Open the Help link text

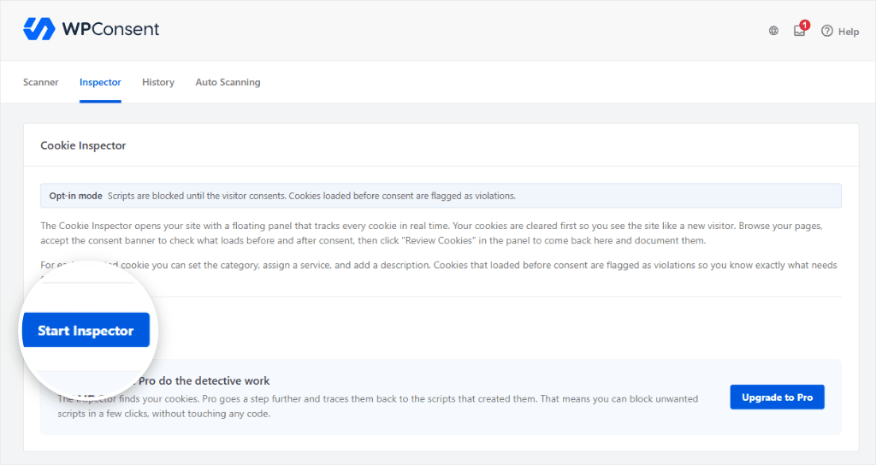tap(848, 32)
